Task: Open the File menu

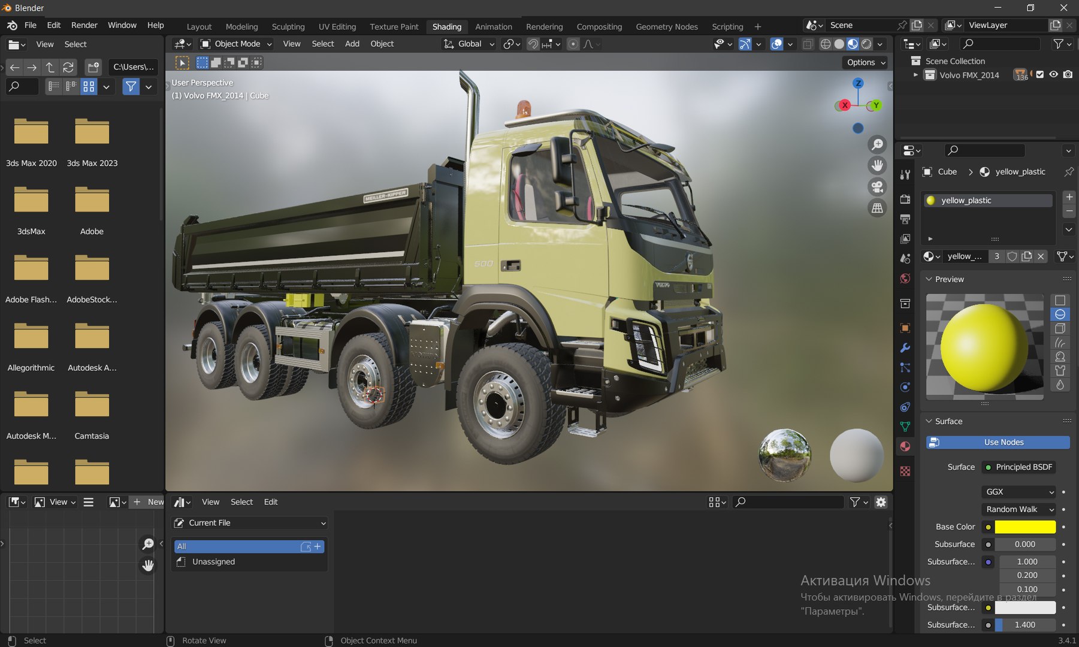Action: [x=31, y=25]
